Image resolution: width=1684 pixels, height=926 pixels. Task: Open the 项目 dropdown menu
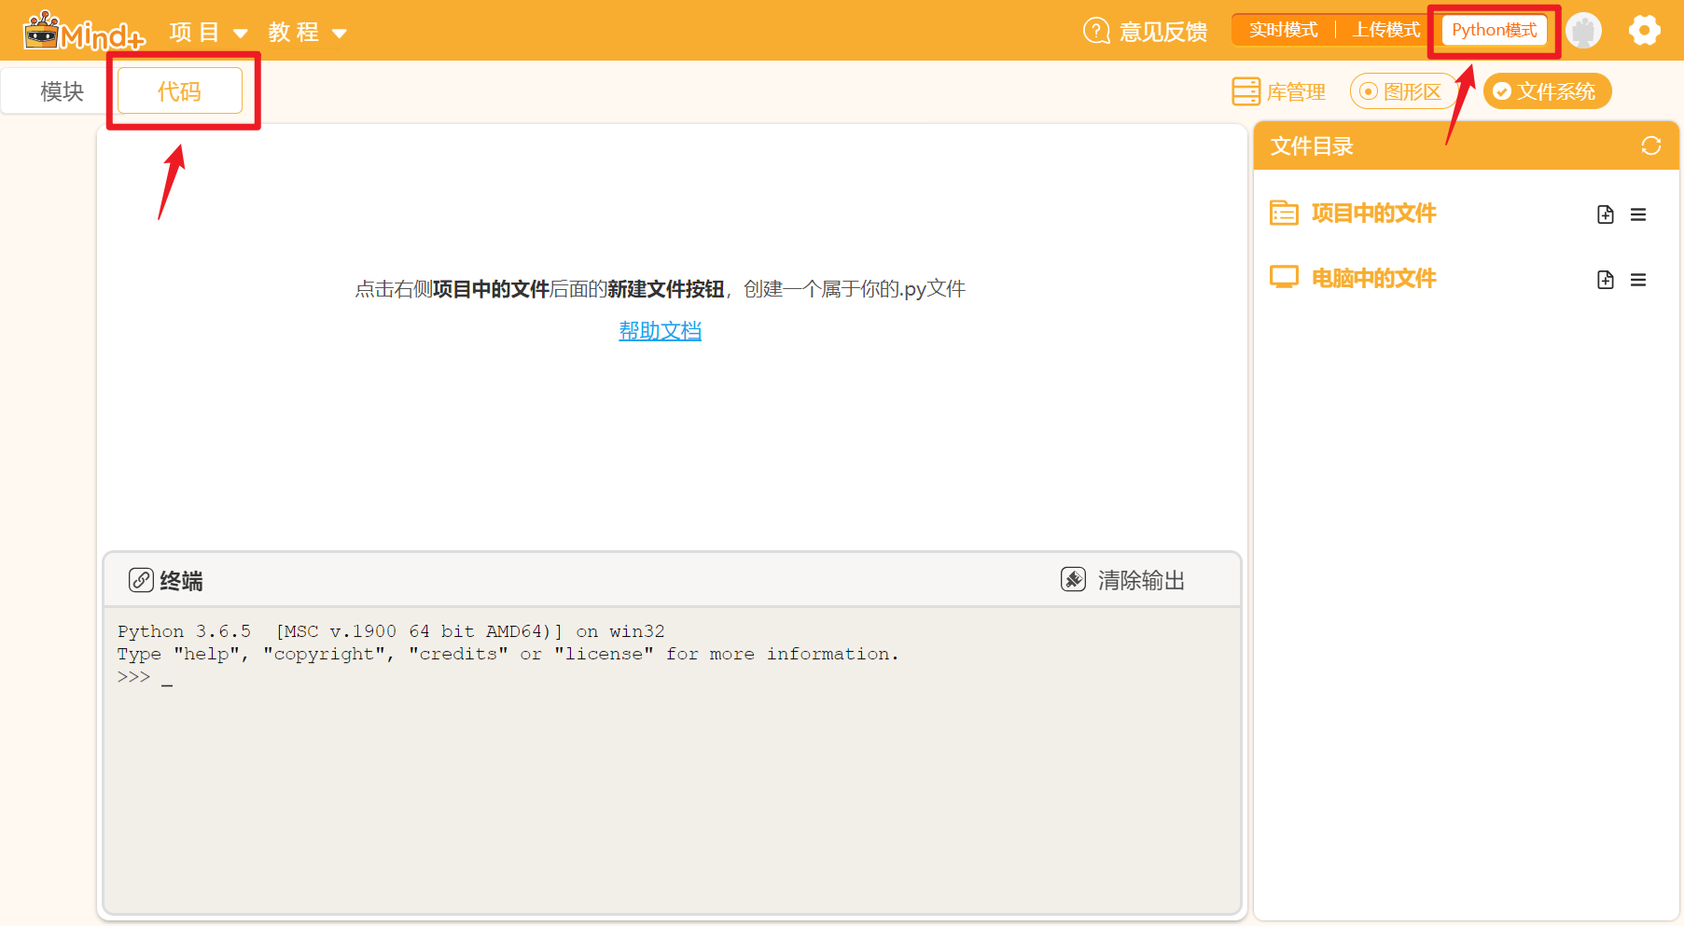(208, 33)
